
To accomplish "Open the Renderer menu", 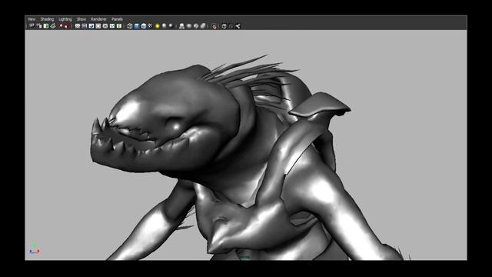I will click(x=98, y=19).
